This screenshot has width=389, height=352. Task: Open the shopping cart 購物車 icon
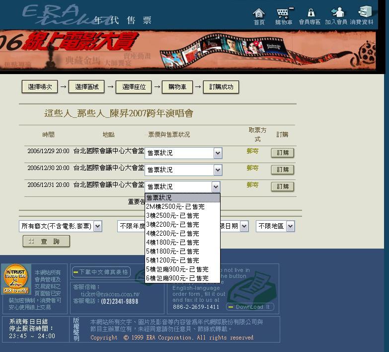(284, 16)
